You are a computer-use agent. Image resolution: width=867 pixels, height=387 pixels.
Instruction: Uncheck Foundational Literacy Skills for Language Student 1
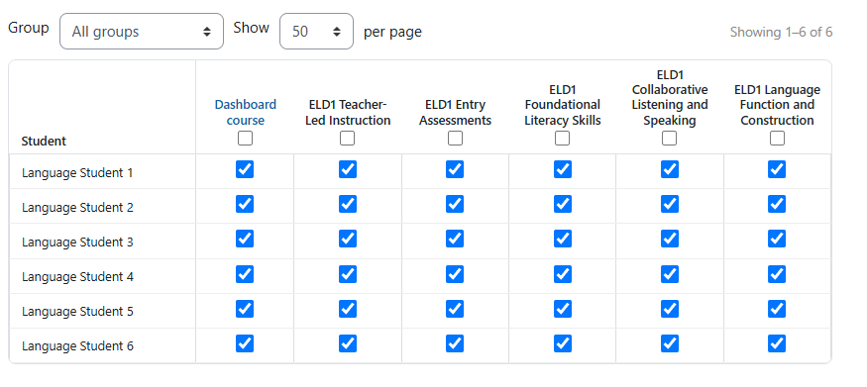click(x=563, y=169)
